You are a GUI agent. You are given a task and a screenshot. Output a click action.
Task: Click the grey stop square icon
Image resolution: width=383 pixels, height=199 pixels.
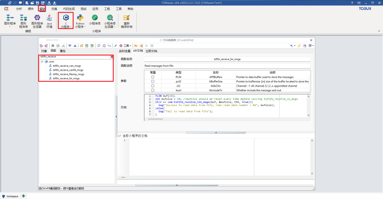tap(152, 46)
